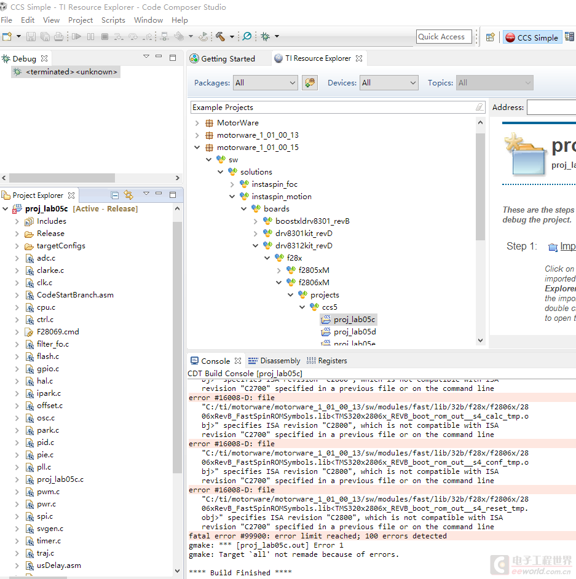The height and width of the screenshot is (579, 576).
Task: Click the Open Perspective icon
Action: click(x=491, y=37)
